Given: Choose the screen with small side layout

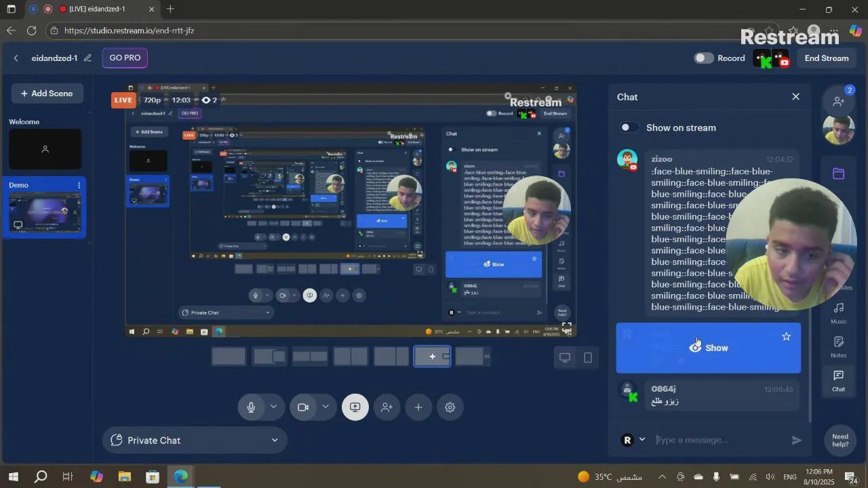Looking at the screenshot, I should pos(473,357).
